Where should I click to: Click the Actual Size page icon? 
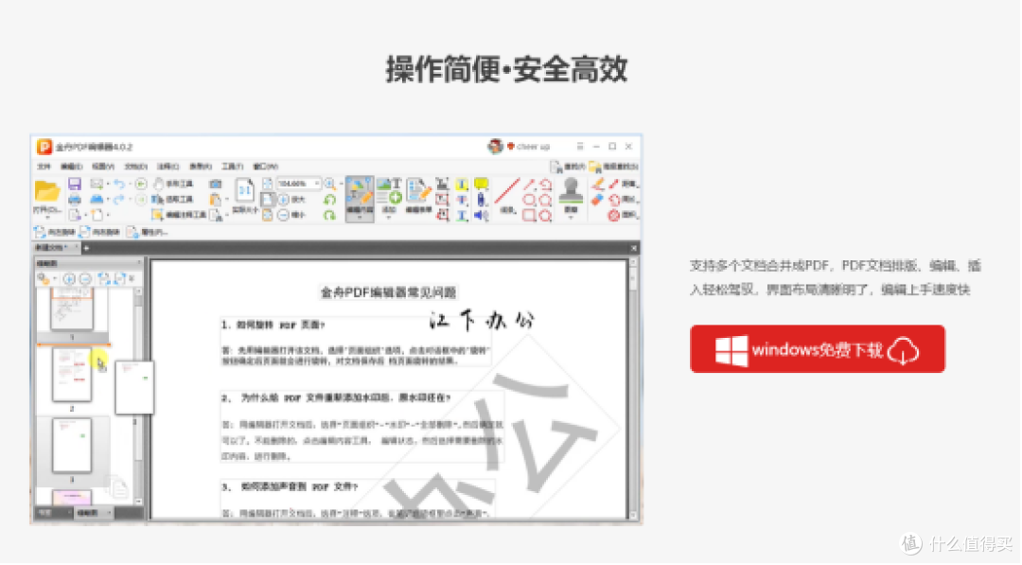(x=244, y=189)
